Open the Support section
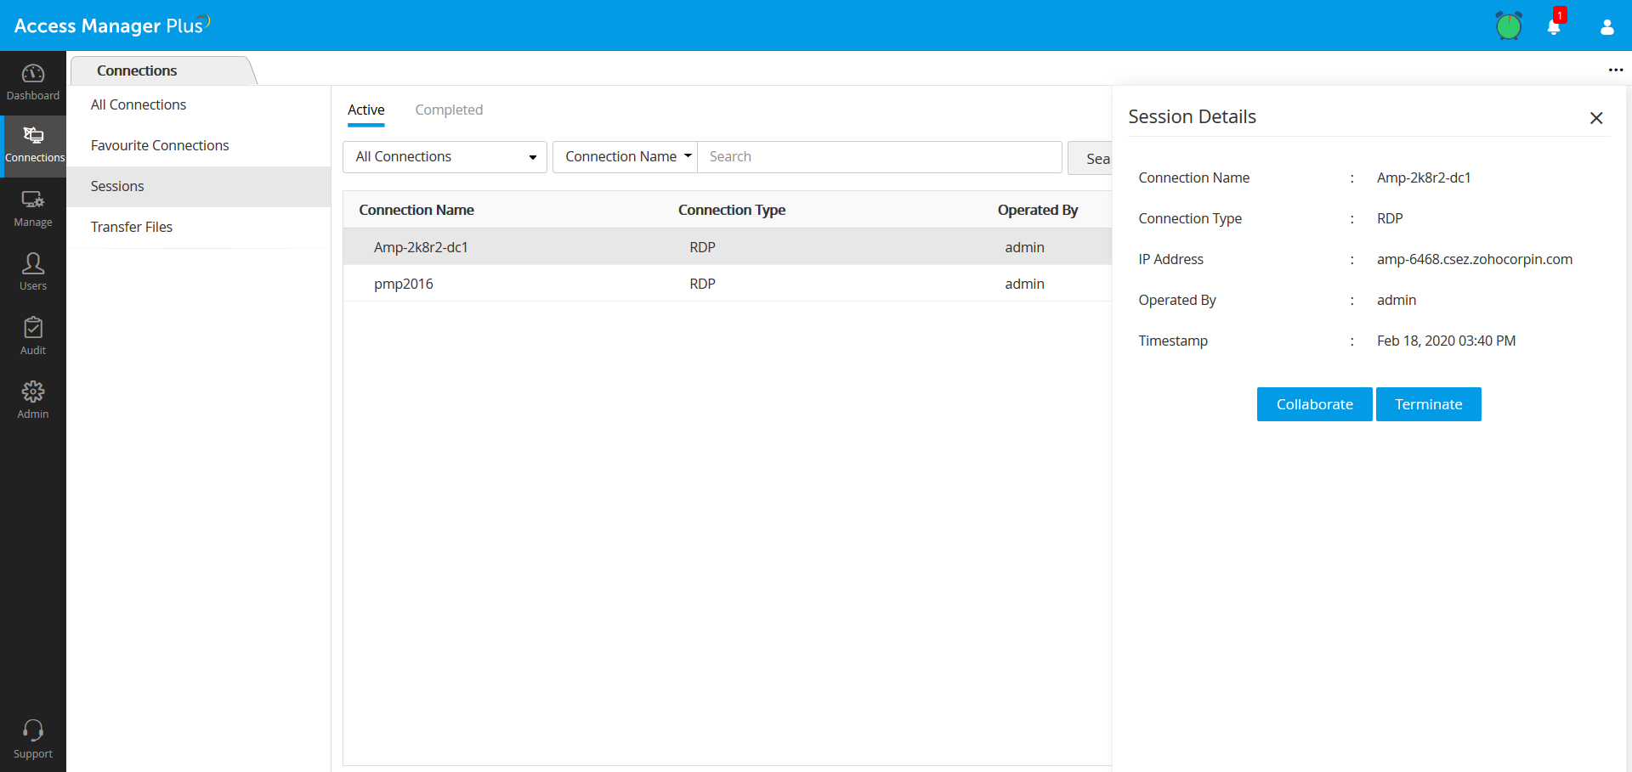 [32, 737]
